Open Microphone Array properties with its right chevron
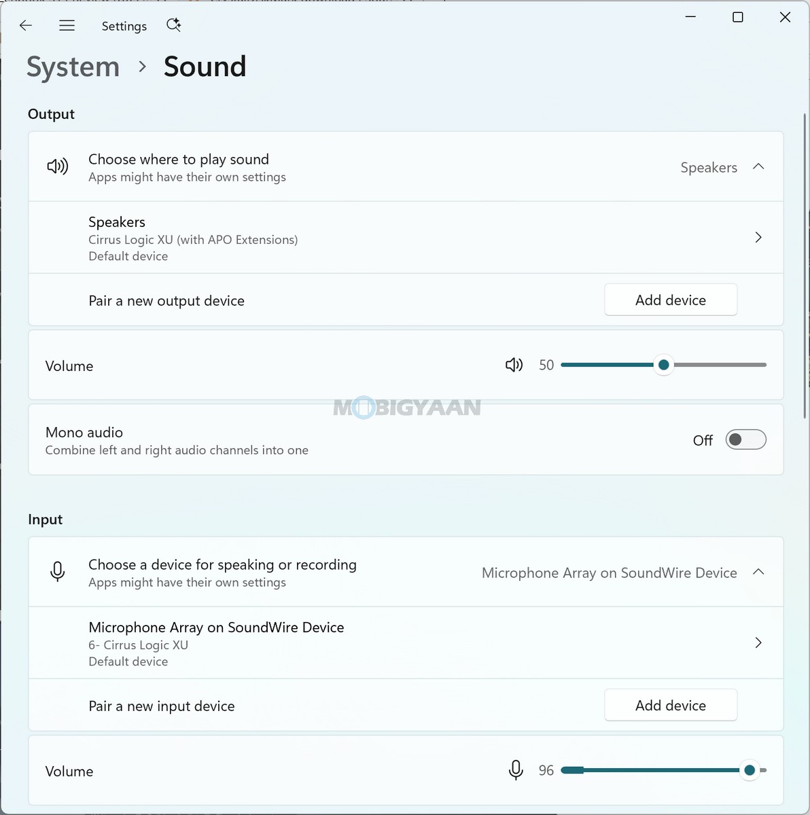810x815 pixels. (758, 643)
